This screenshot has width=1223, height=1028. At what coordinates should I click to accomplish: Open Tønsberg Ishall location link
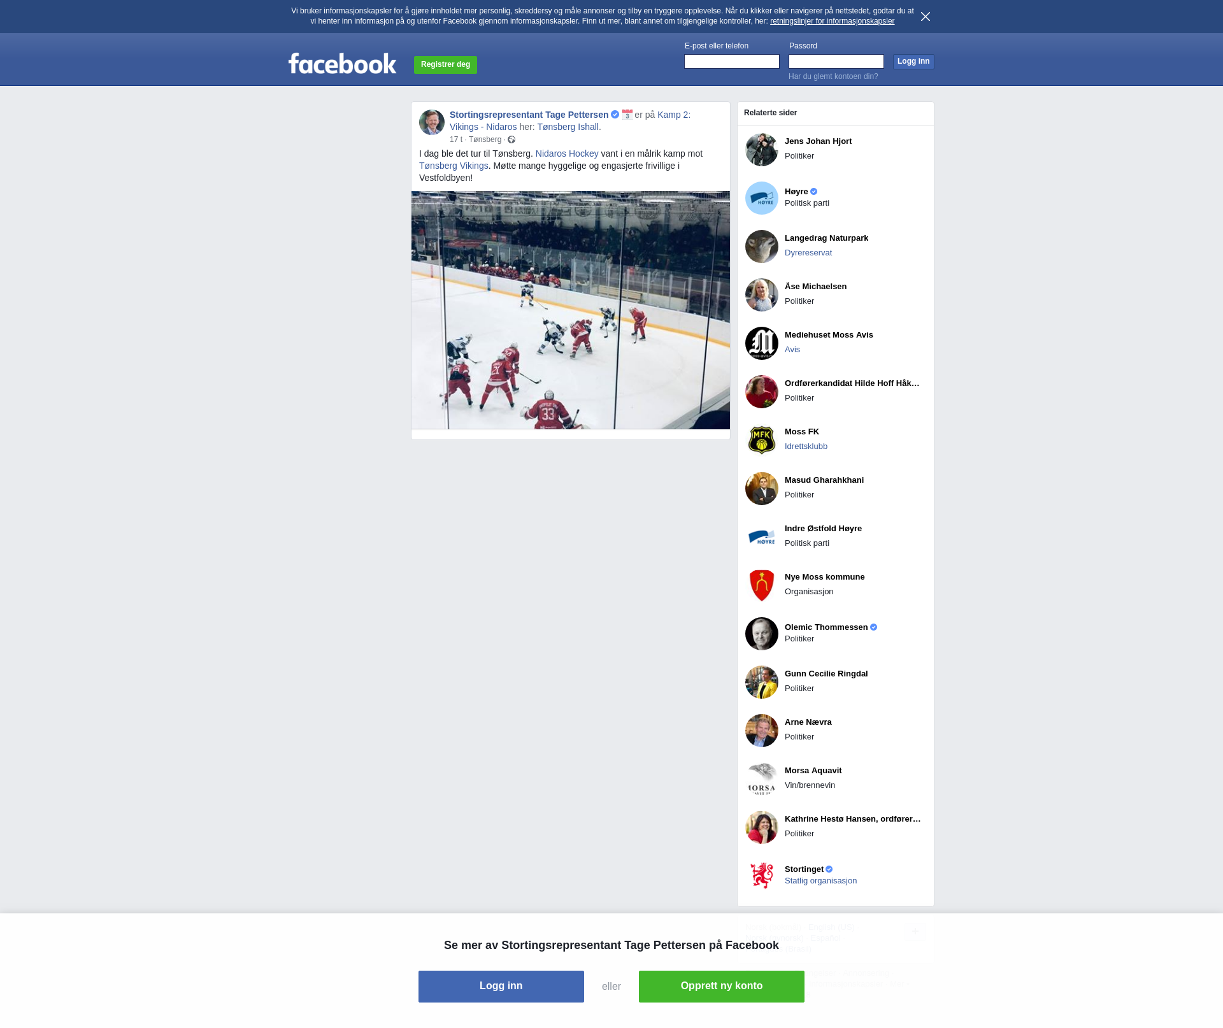(568, 127)
